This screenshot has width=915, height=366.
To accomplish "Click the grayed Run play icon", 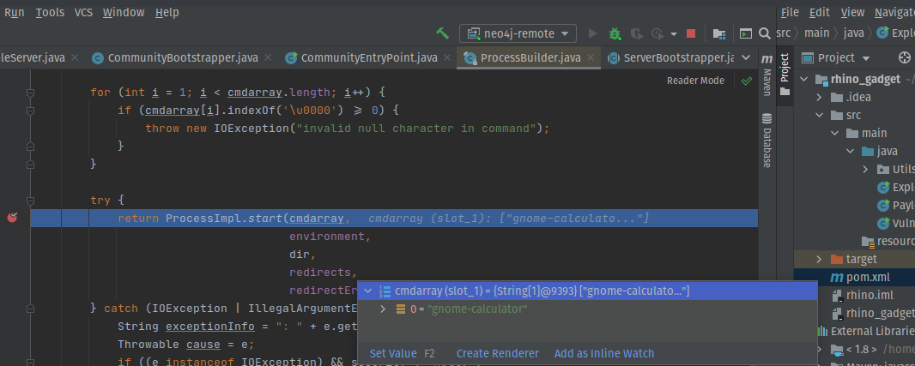I will pos(593,33).
